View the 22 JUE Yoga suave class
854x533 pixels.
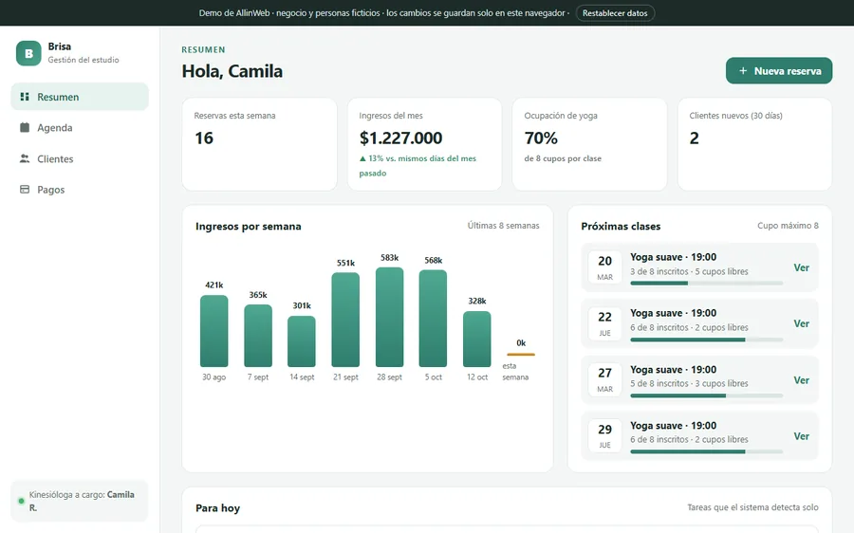coord(801,324)
